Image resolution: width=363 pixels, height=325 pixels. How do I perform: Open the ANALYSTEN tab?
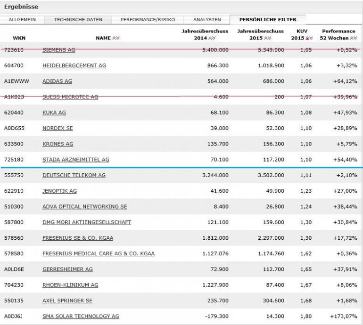pos(207,20)
